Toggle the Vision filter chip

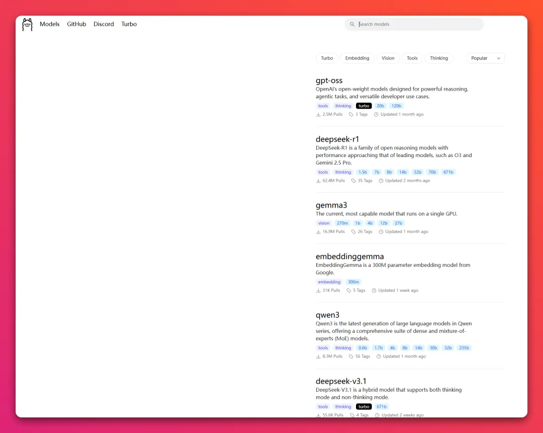point(388,58)
